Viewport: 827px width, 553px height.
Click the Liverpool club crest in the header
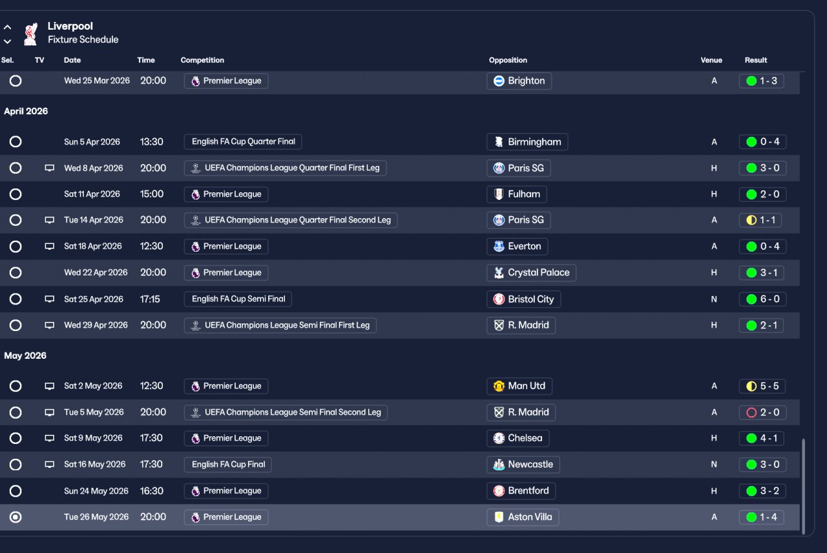(x=30, y=34)
